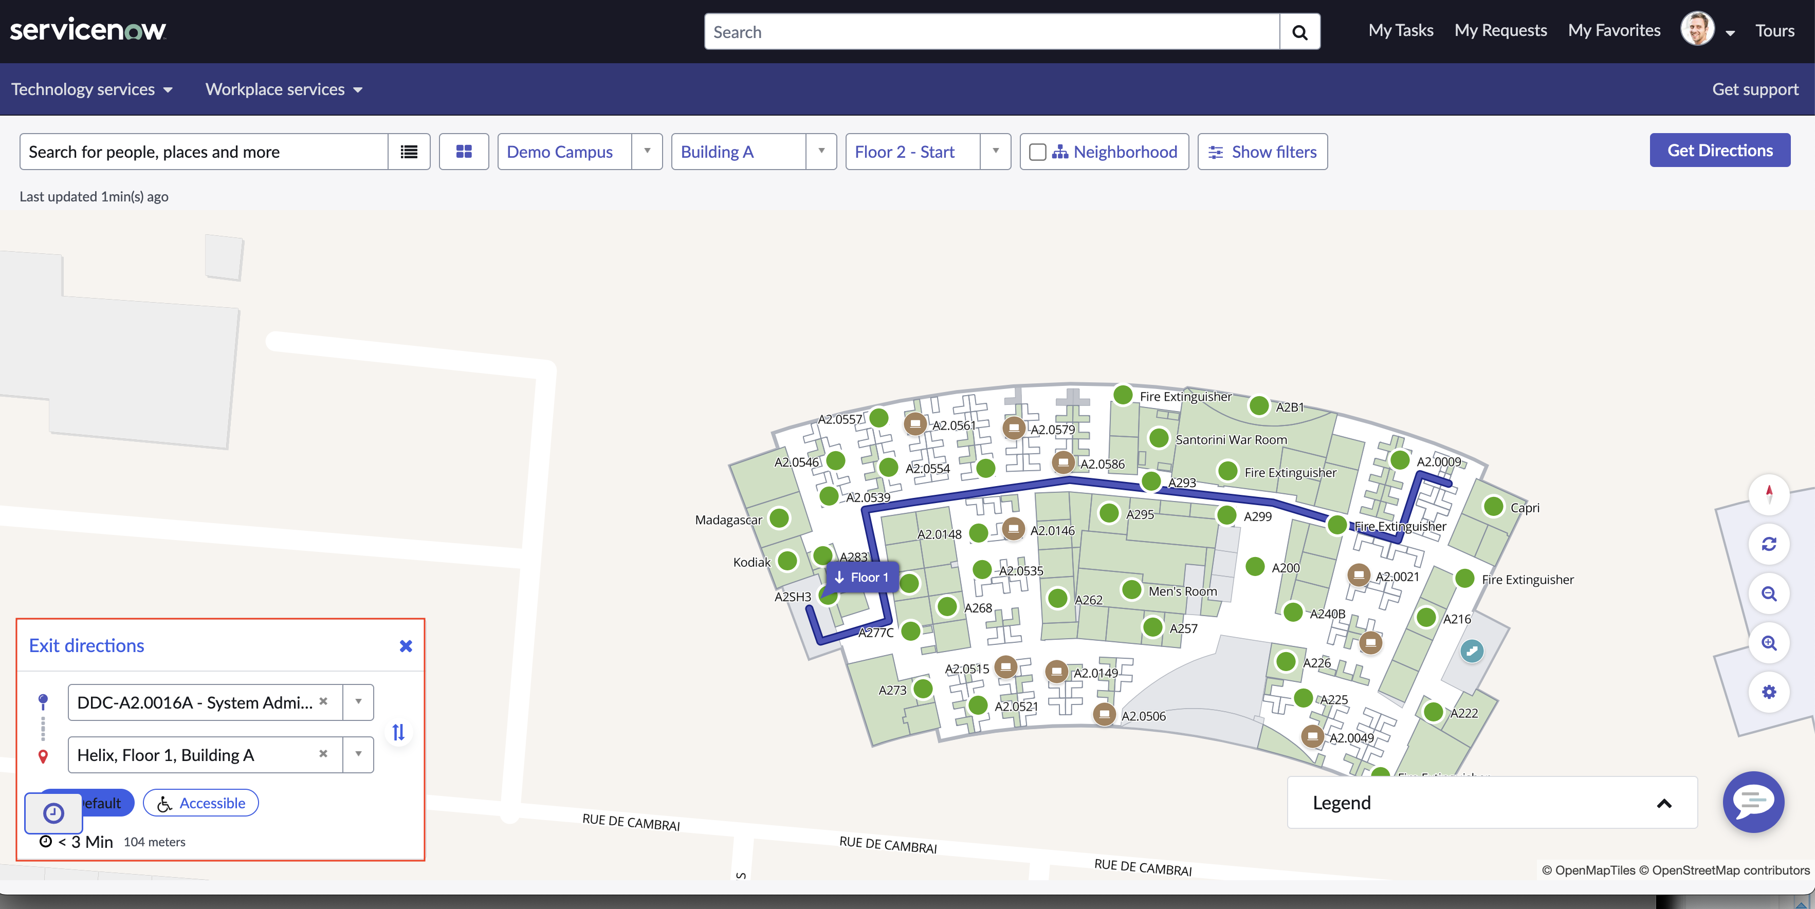This screenshot has height=909, width=1815.
Task: Clear the DDC-A2.0016A origin field
Action: pyautogui.click(x=323, y=701)
